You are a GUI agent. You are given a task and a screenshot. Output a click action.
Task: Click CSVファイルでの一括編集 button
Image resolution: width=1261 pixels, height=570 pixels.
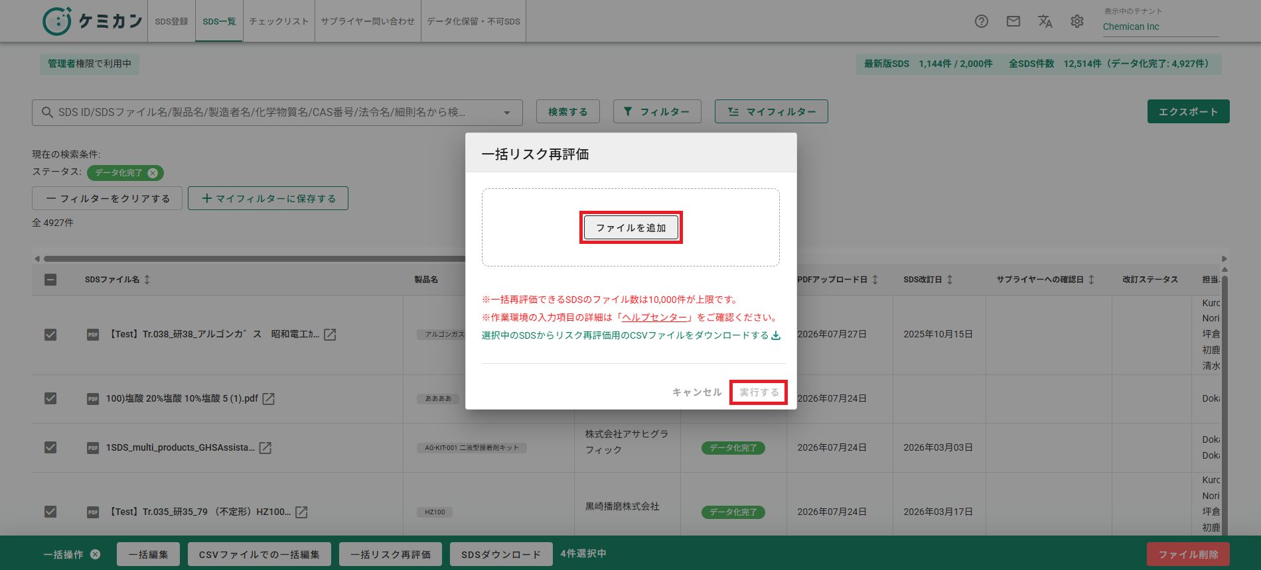(259, 554)
